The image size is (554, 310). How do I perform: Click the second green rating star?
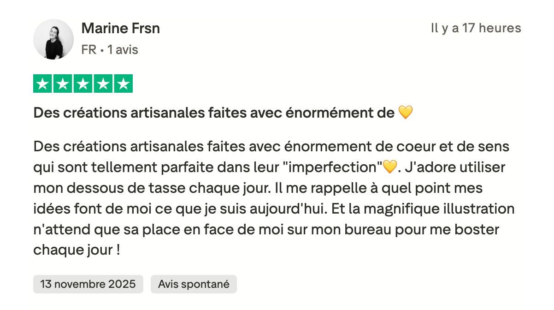pyautogui.click(x=63, y=83)
